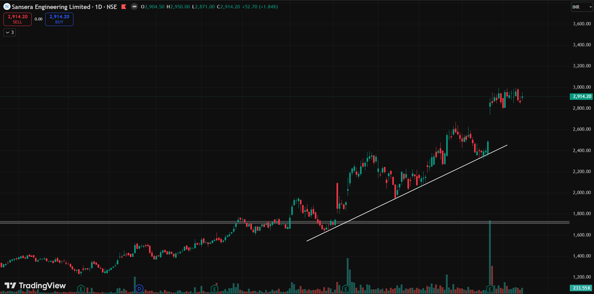The width and height of the screenshot is (594, 294).
Task: Click the green 2,914.20 price axis label
Action: pyautogui.click(x=582, y=96)
